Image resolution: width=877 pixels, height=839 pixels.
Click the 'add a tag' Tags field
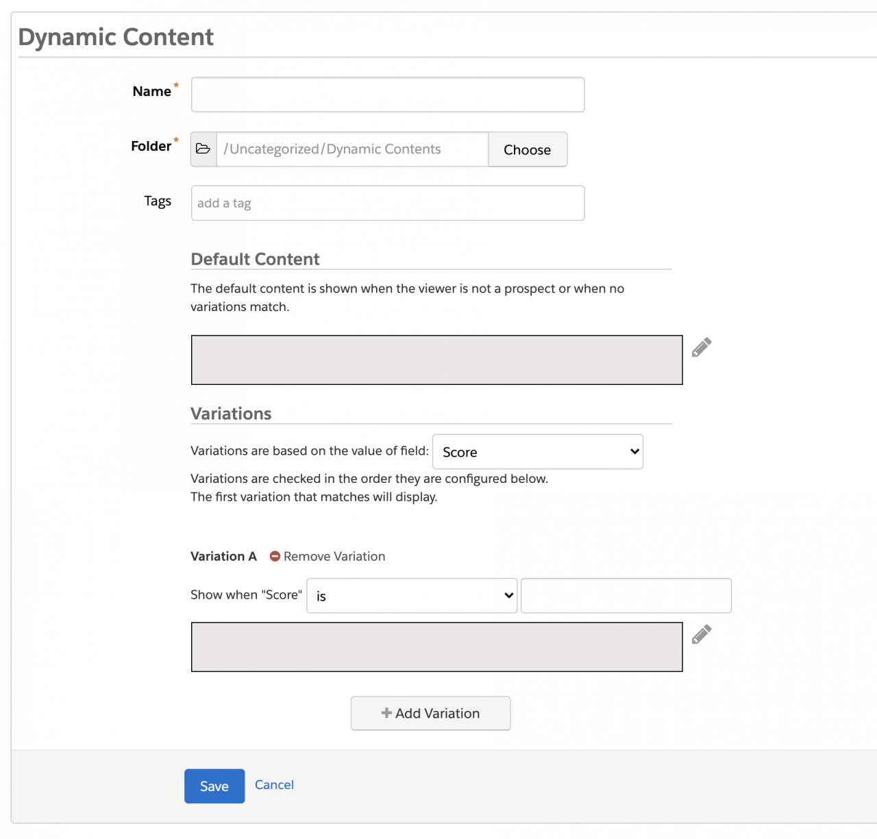[387, 203]
